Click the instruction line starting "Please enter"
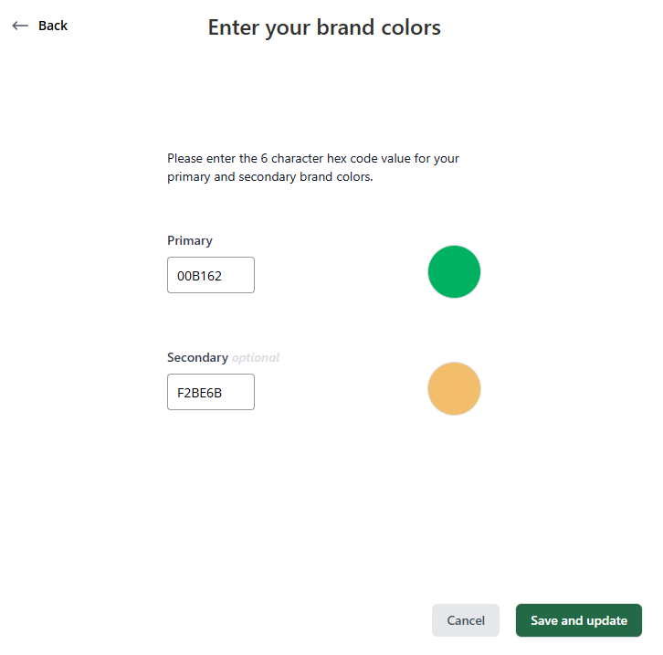 [313, 158]
